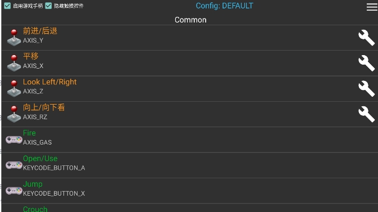Viewport: 378px width, 212px height.
Task: Open the hamburger menu icon
Action: (372, 7)
